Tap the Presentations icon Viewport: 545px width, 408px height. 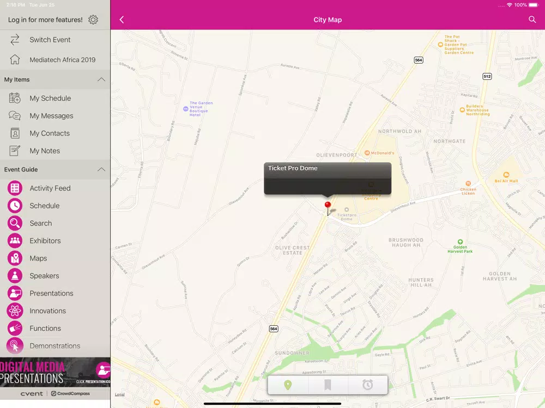click(x=15, y=293)
